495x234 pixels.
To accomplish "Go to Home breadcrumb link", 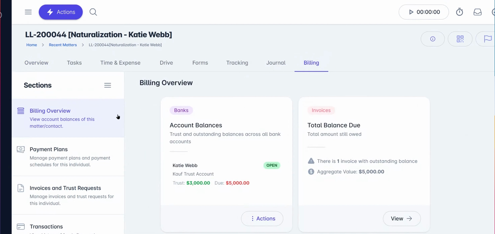I will [32, 45].
